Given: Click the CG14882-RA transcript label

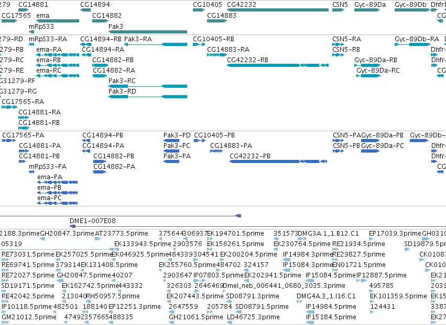Looking at the screenshot, I should [x=114, y=71].
